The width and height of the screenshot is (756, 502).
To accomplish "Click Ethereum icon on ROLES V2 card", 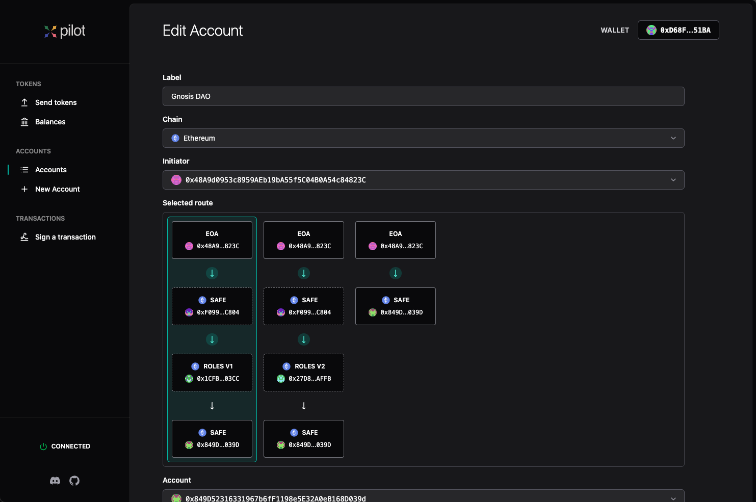I will coord(286,366).
